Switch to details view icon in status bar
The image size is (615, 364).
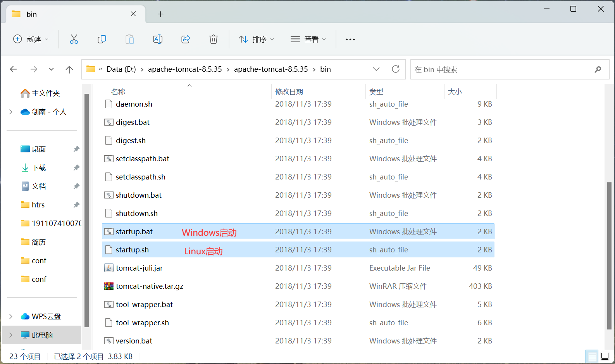click(592, 356)
